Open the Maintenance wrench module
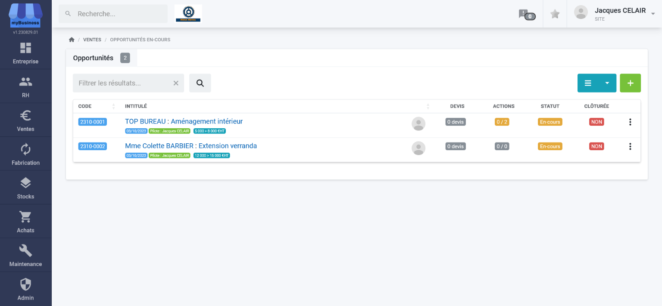 (25, 255)
